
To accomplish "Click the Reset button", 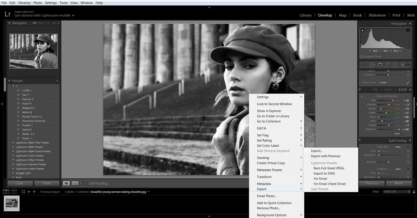I will (399, 183).
